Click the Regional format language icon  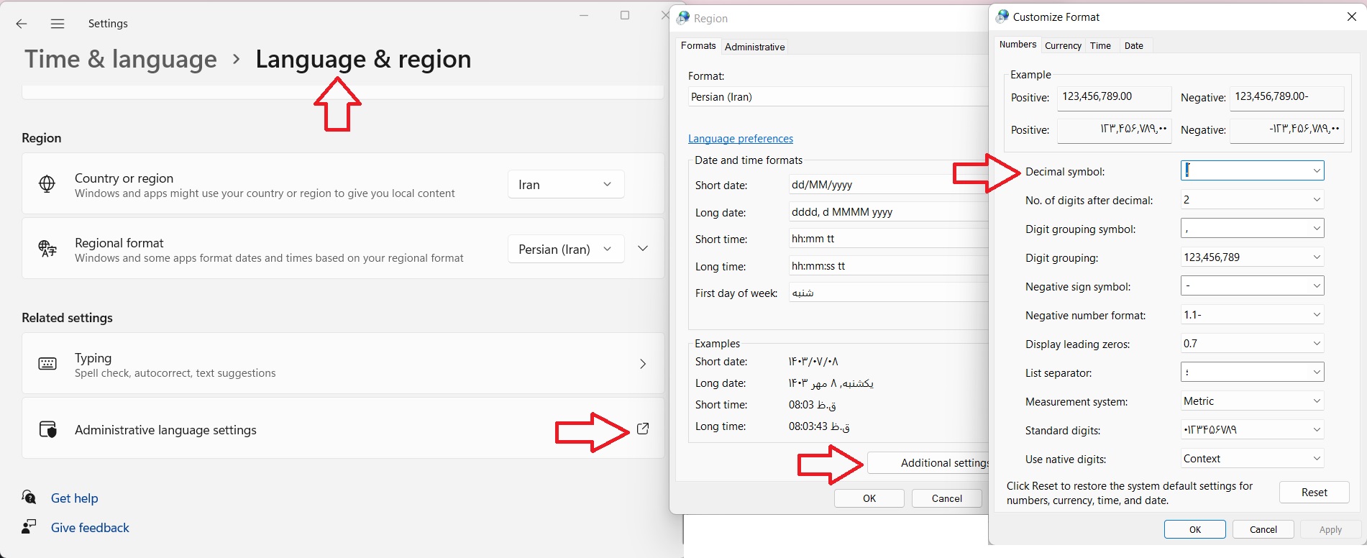point(47,249)
